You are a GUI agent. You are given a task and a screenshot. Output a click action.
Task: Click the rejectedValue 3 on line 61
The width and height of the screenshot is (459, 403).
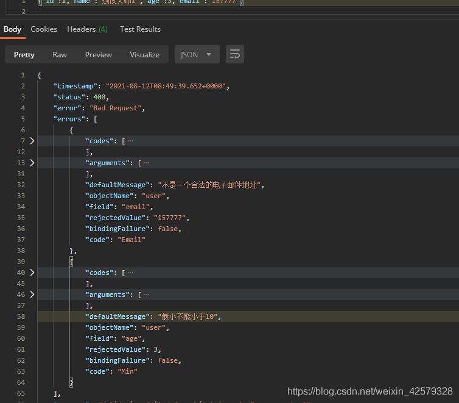(156, 350)
